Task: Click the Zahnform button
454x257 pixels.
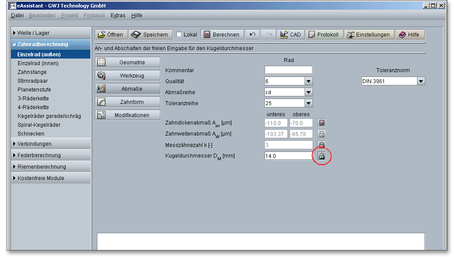Action: 127,102
